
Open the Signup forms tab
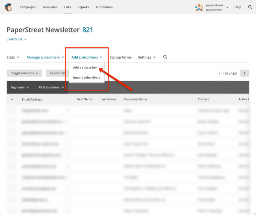[x=121, y=57]
